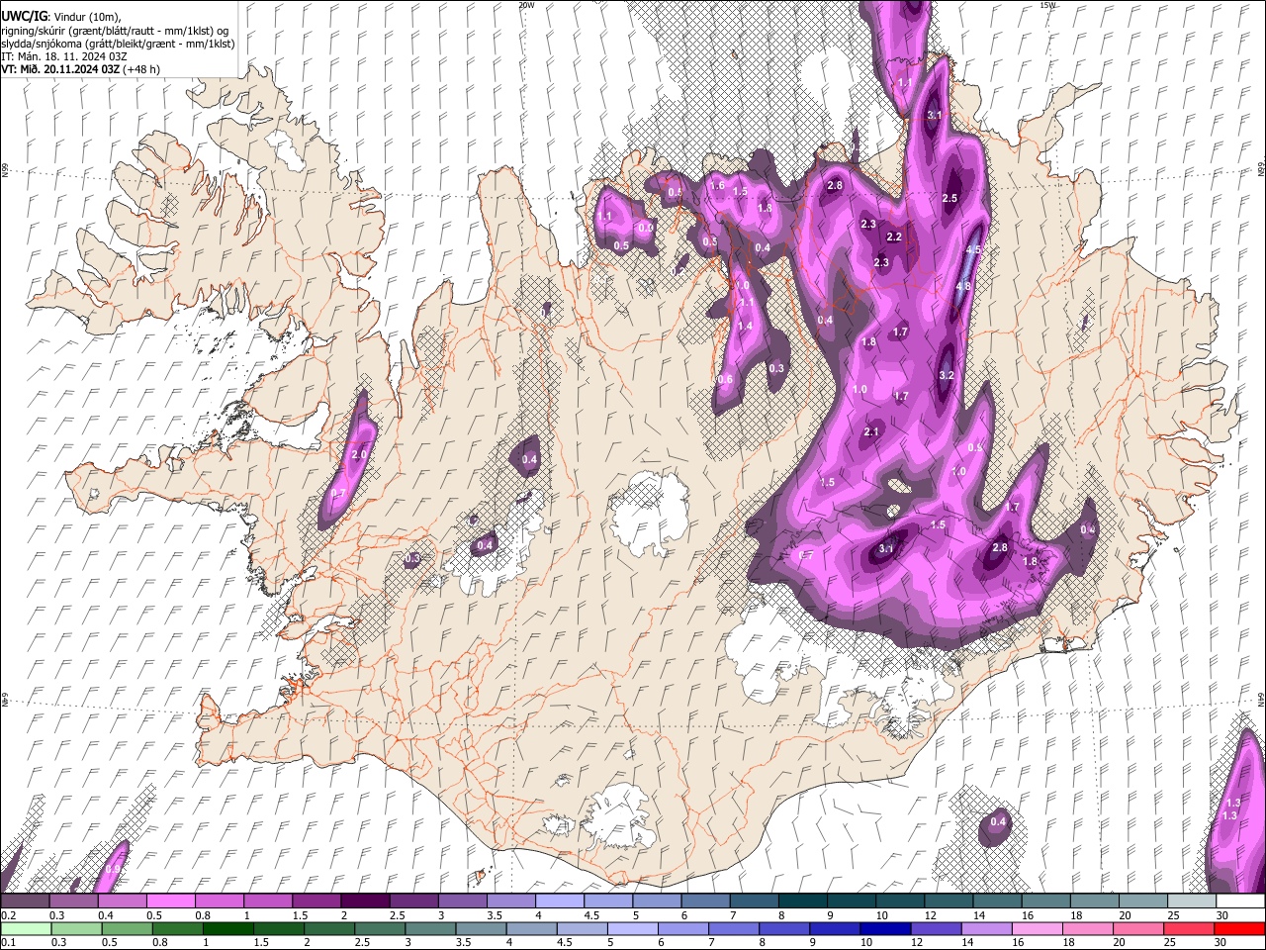This screenshot has width=1266, height=950.
Task: Pick the upper legend swatch starting at 1.5
Action: (316, 901)
